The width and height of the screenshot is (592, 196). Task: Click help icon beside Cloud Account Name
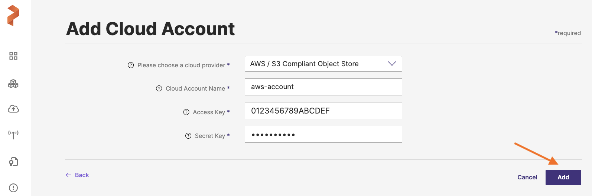159,88
